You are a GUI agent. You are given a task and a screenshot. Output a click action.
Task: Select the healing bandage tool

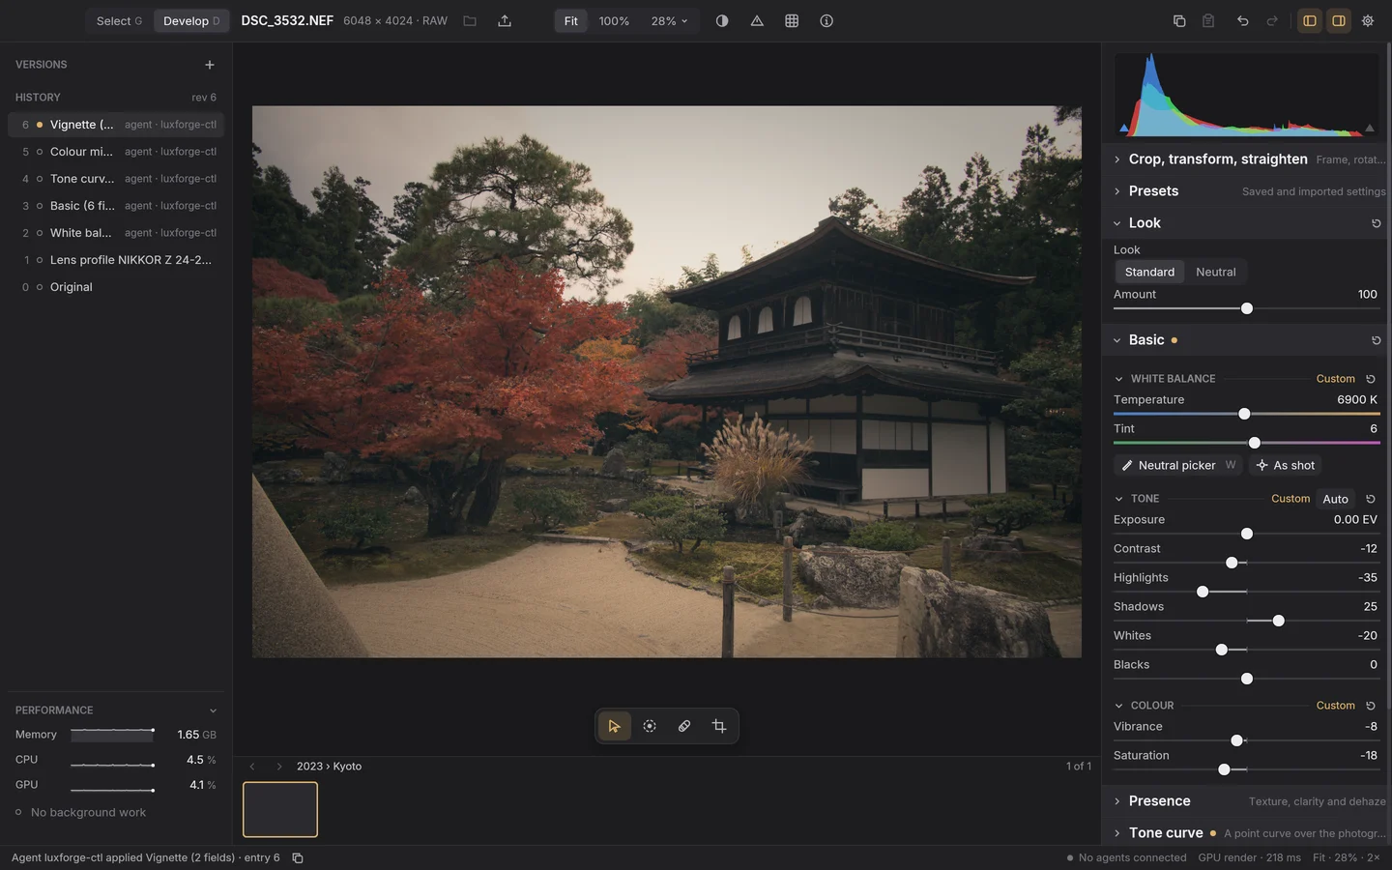click(684, 726)
